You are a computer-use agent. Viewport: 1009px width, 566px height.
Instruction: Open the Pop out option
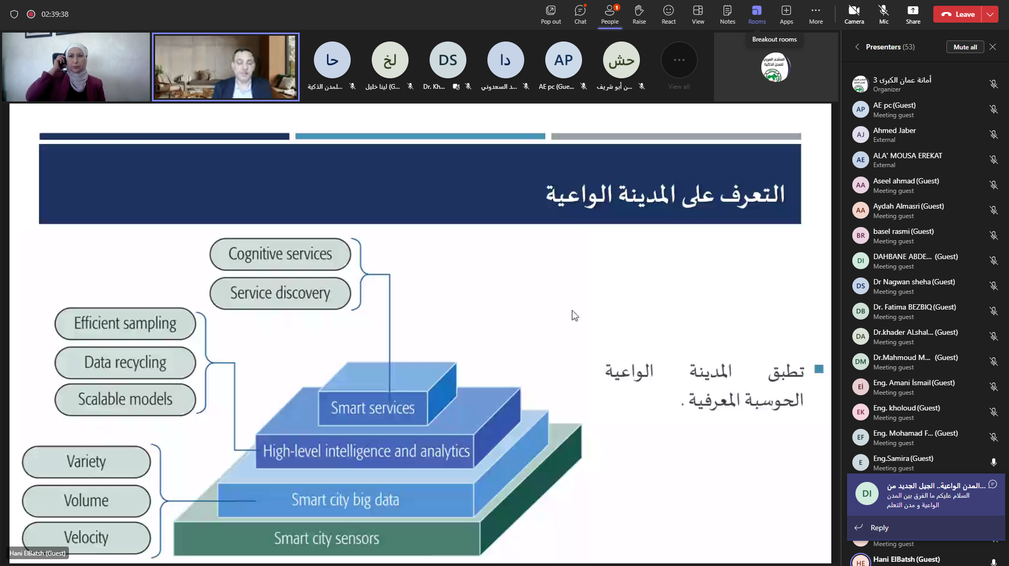point(551,14)
